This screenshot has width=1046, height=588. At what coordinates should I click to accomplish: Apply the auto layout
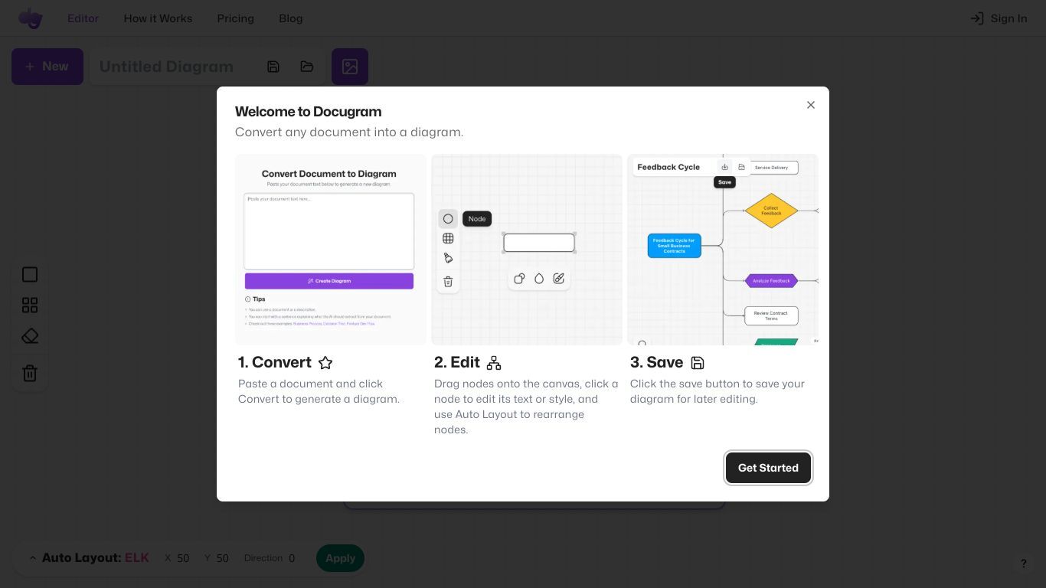[x=340, y=558]
